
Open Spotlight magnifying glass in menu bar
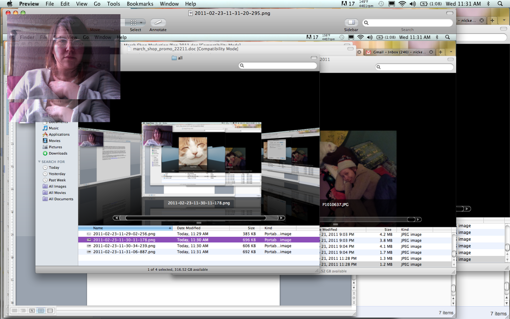click(500, 4)
